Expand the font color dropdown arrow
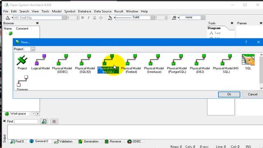263x148 pixels. [12, 18]
